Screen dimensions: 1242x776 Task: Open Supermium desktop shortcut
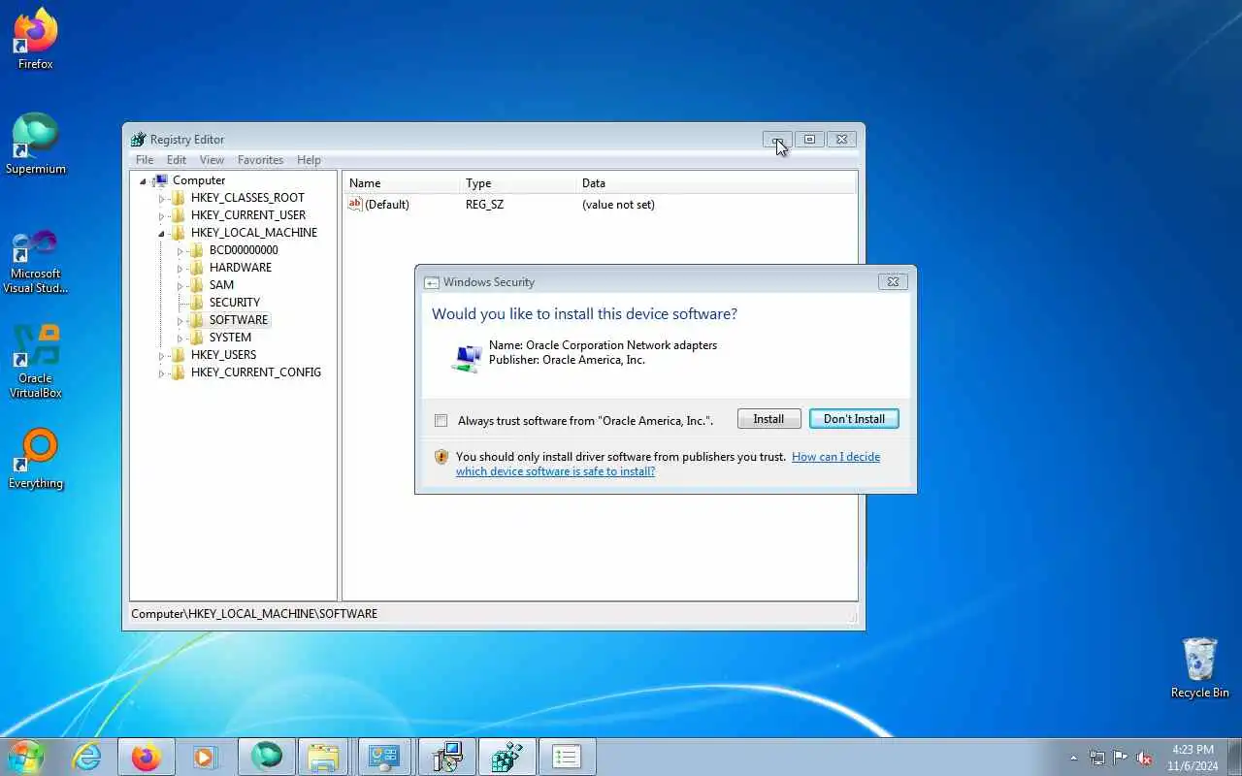pyautogui.click(x=36, y=144)
